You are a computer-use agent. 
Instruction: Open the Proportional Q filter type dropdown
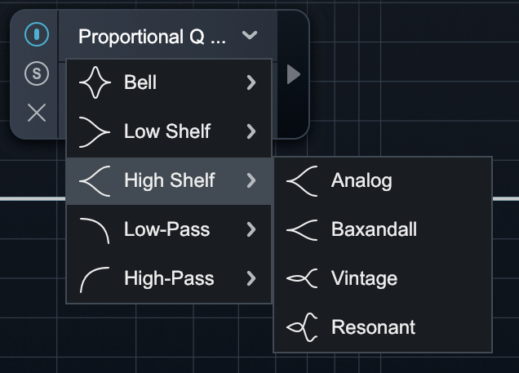tap(167, 36)
